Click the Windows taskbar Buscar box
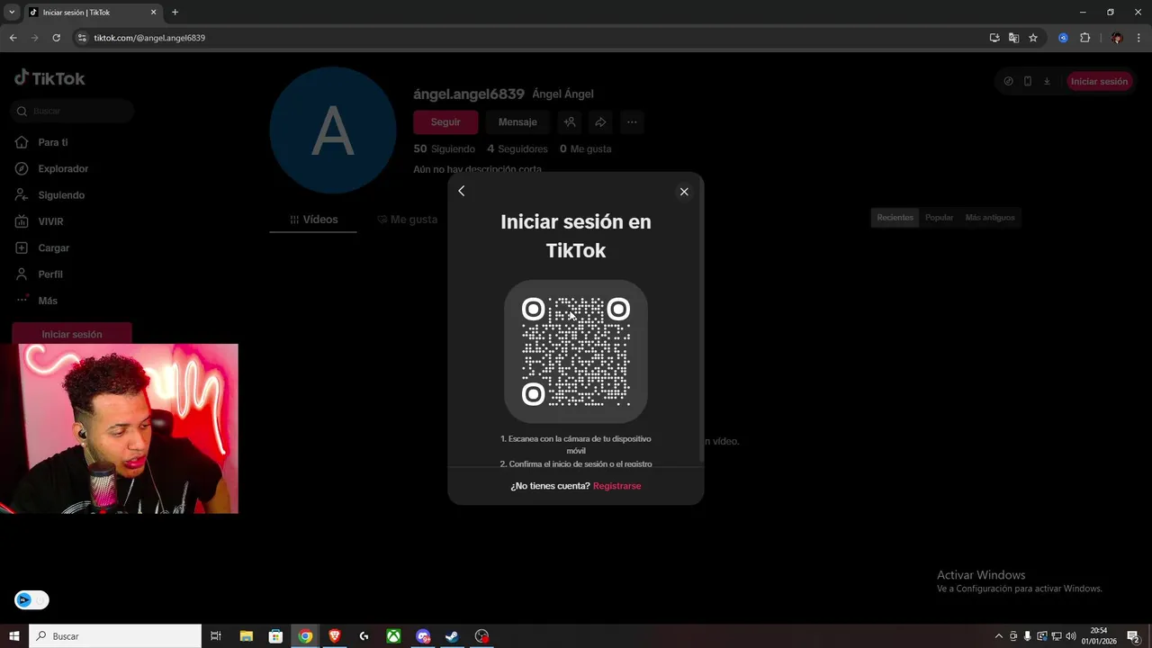This screenshot has height=648, width=1152. (115, 636)
